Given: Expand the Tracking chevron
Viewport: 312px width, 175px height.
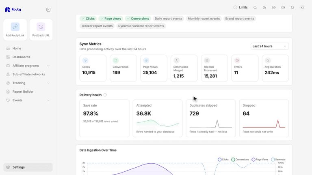Looking at the screenshot, I should 48,83.
